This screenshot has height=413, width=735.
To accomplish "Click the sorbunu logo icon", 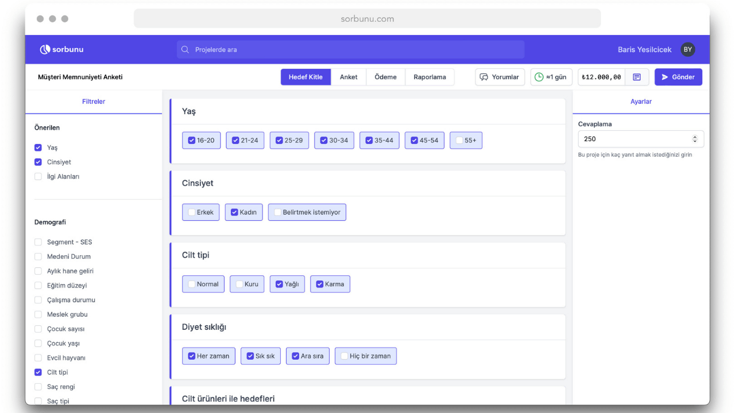I will point(45,49).
